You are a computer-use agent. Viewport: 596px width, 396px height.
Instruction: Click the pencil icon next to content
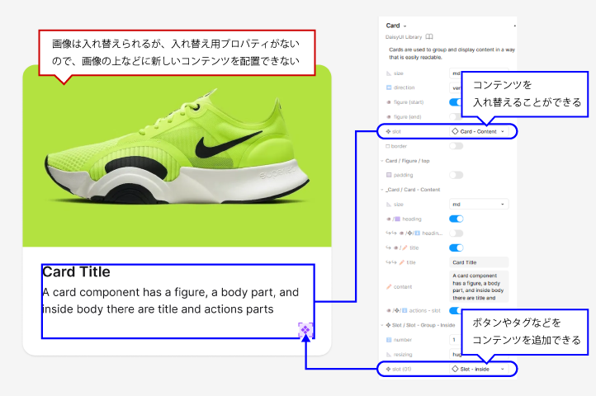click(x=388, y=286)
